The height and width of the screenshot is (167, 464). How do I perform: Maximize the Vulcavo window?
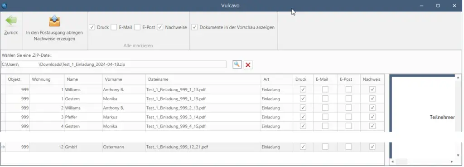(x=438, y=5)
